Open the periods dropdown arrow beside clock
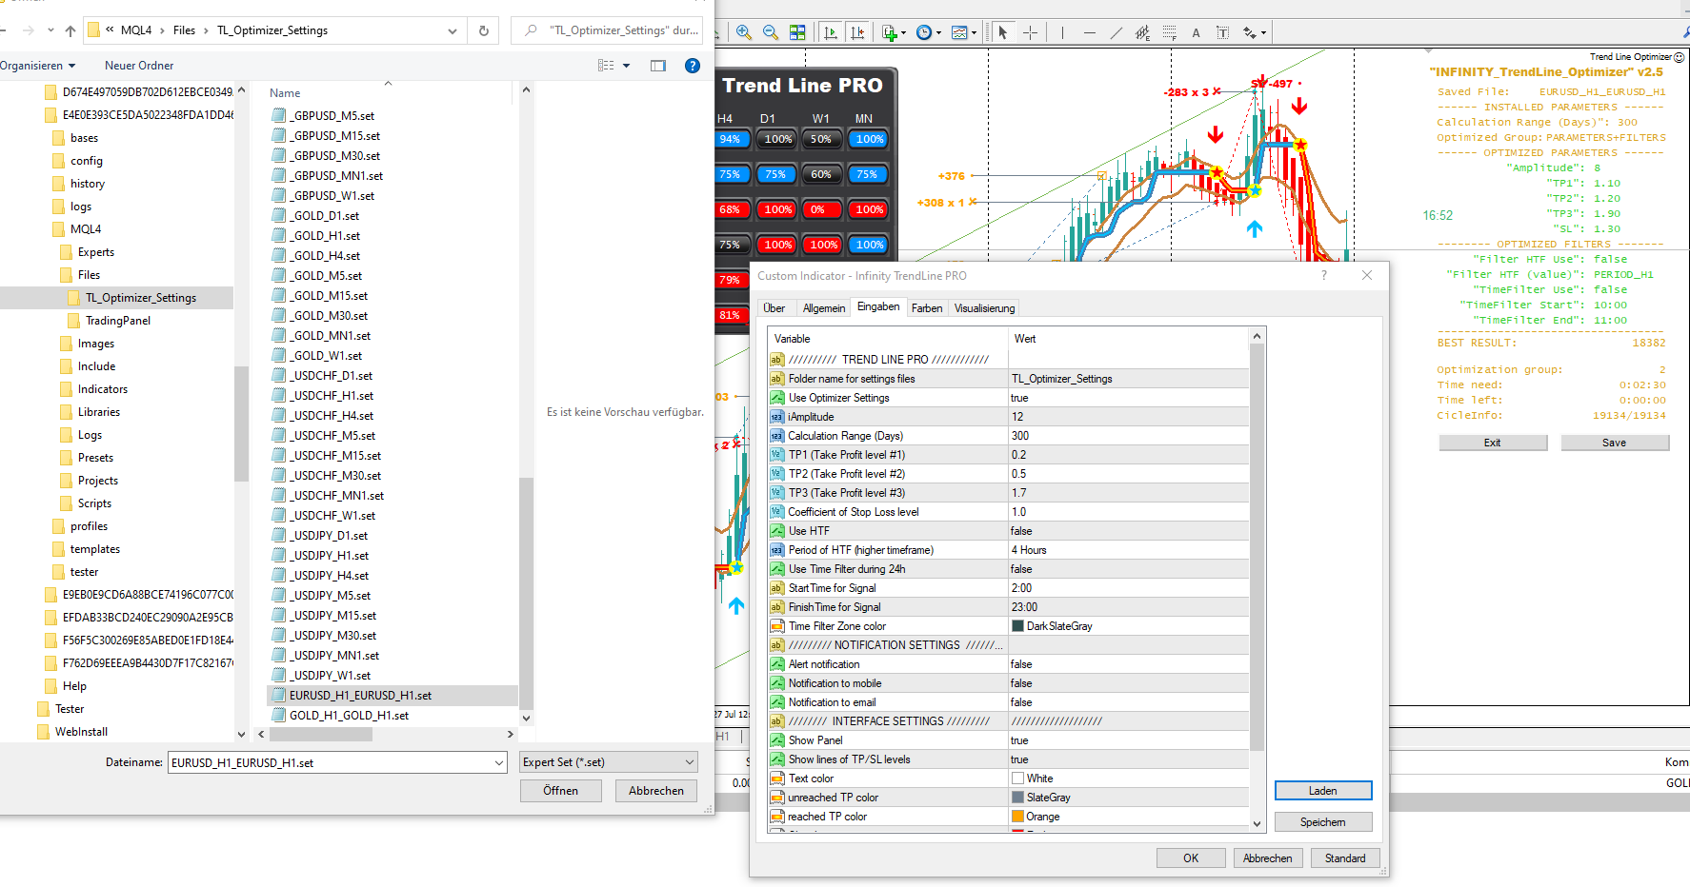Screen dimensions: 1690x887 click(x=938, y=32)
